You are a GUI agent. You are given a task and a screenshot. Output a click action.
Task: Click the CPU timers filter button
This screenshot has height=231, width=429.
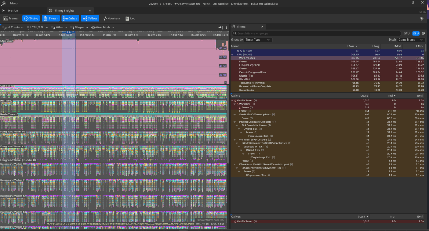pyautogui.click(x=416, y=33)
